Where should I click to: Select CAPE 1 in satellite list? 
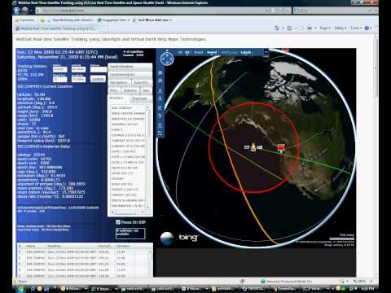(117, 129)
